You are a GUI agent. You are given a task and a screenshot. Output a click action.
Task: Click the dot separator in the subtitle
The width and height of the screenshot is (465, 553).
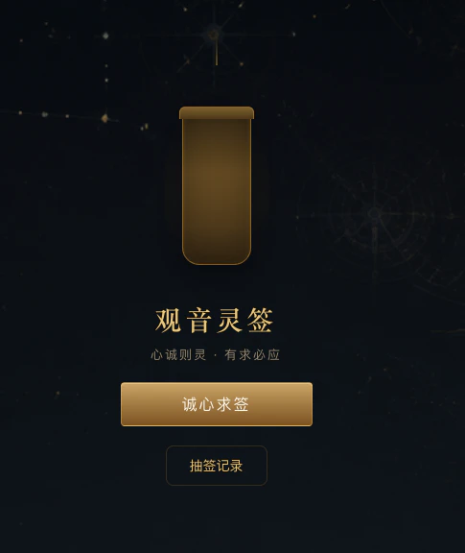coord(216,355)
